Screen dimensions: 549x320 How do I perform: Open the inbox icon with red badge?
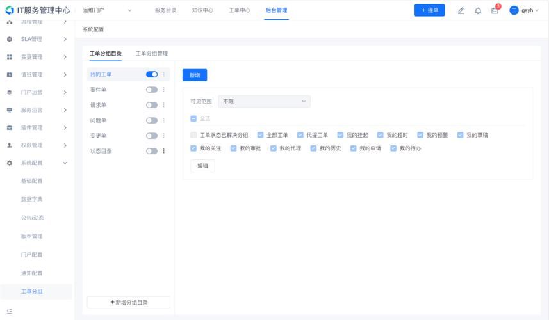point(495,11)
